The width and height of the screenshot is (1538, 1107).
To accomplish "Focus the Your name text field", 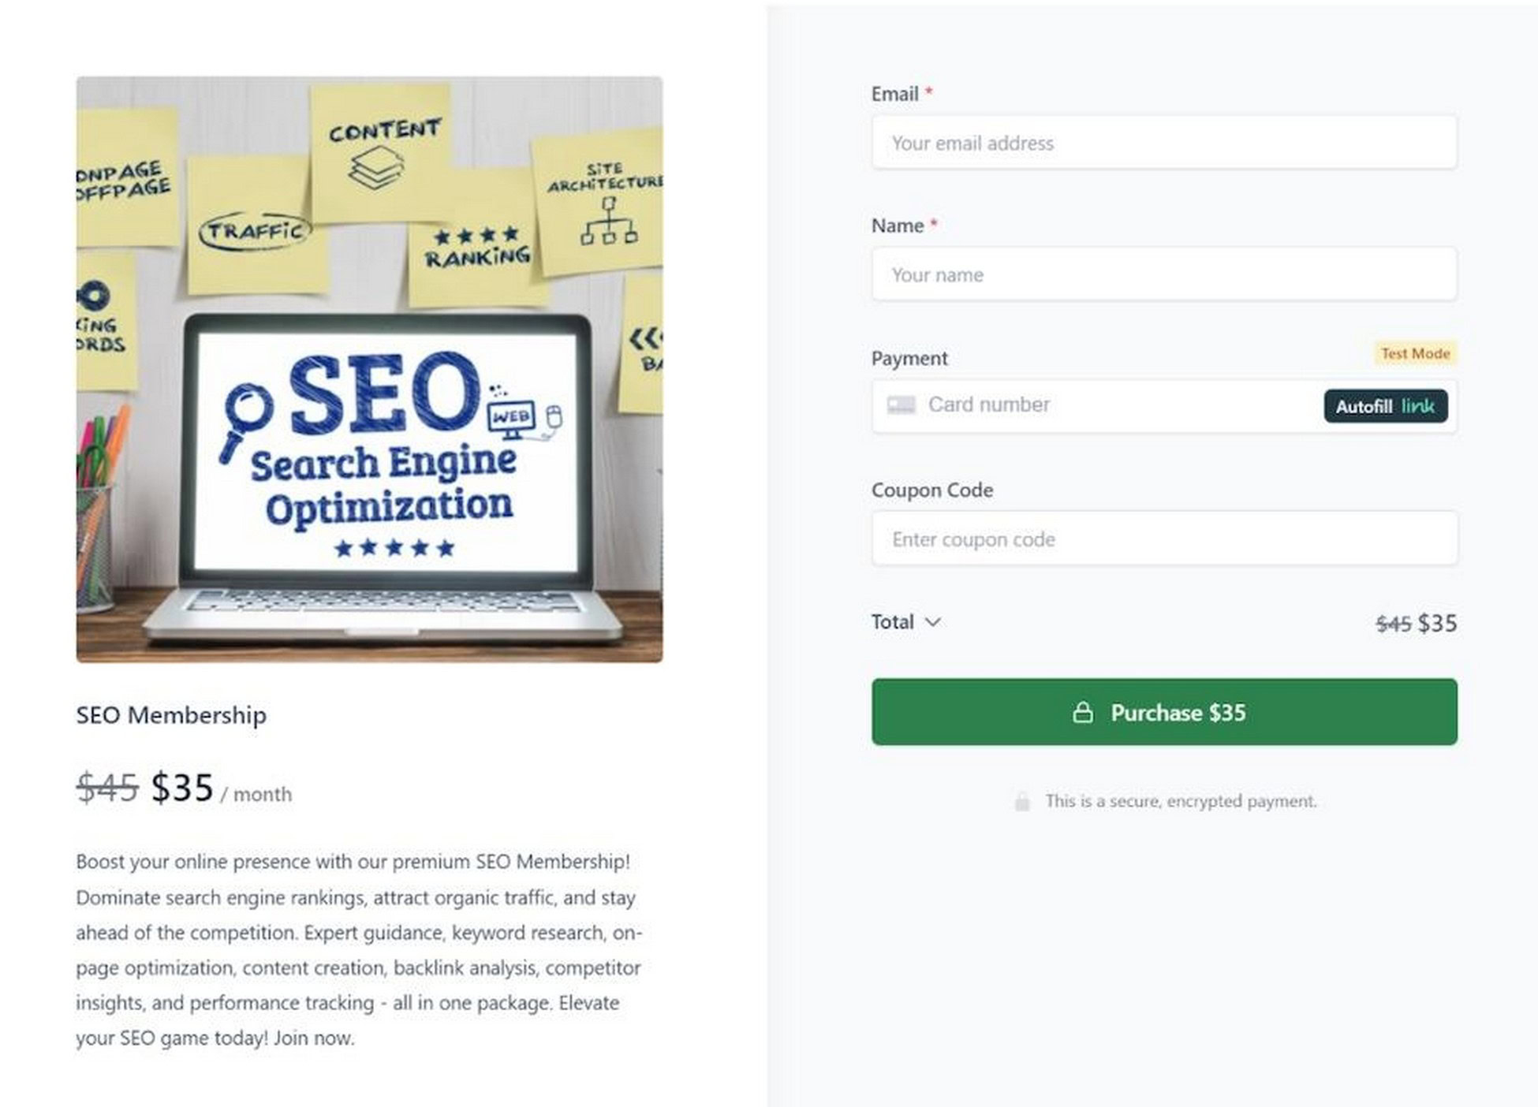I will (x=1164, y=274).
